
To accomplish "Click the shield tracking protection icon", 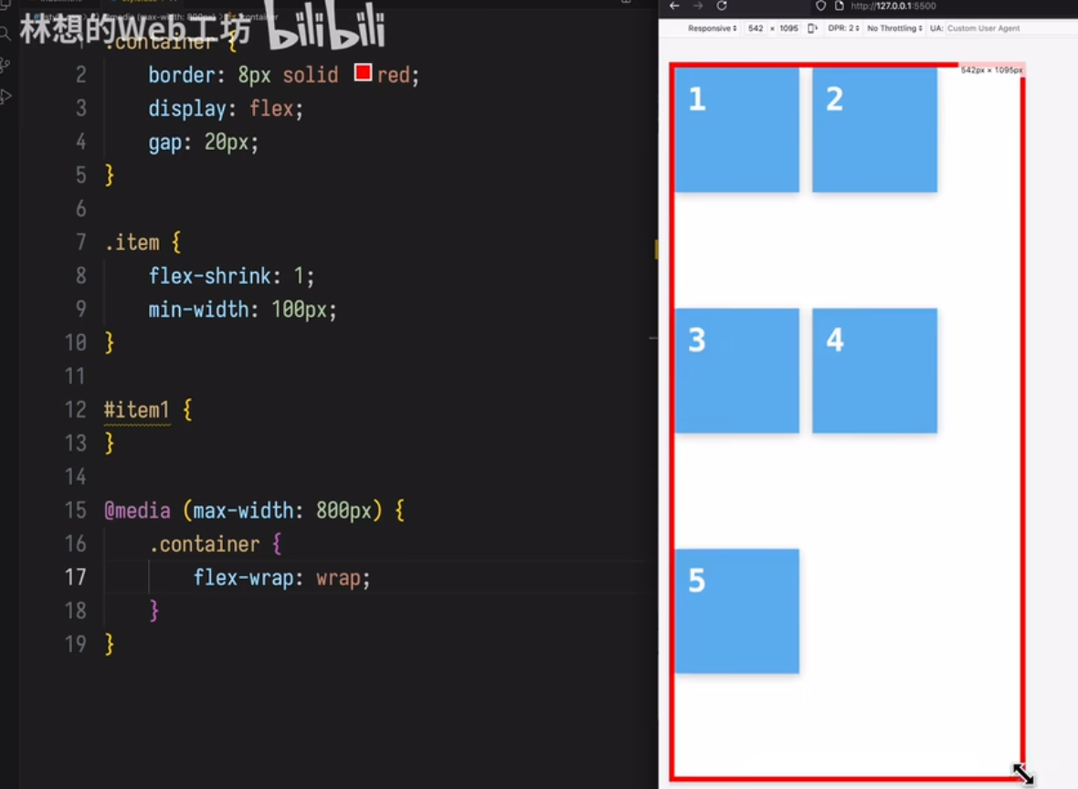I will point(820,5).
